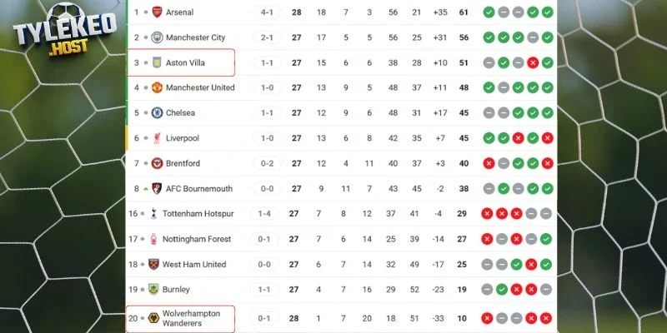Click the Manchester United crest icon
This screenshot has height=333, width=667.
[154, 87]
